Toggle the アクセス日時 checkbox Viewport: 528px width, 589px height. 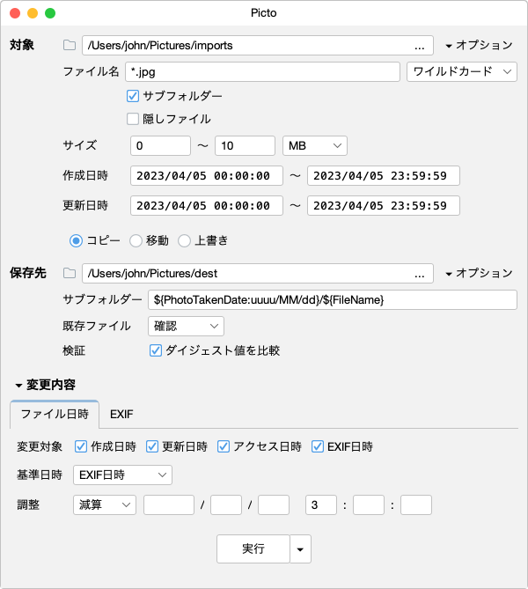tap(224, 446)
